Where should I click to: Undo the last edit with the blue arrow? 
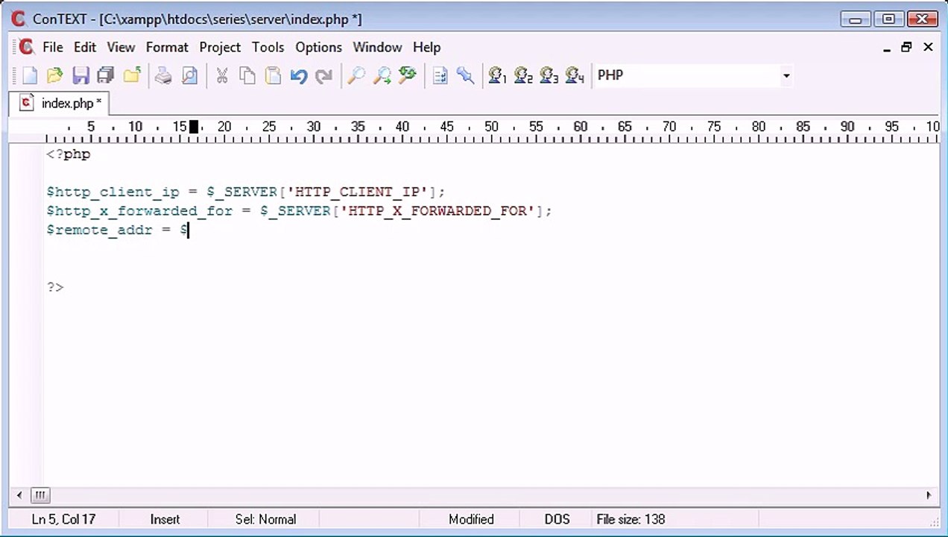coord(299,75)
